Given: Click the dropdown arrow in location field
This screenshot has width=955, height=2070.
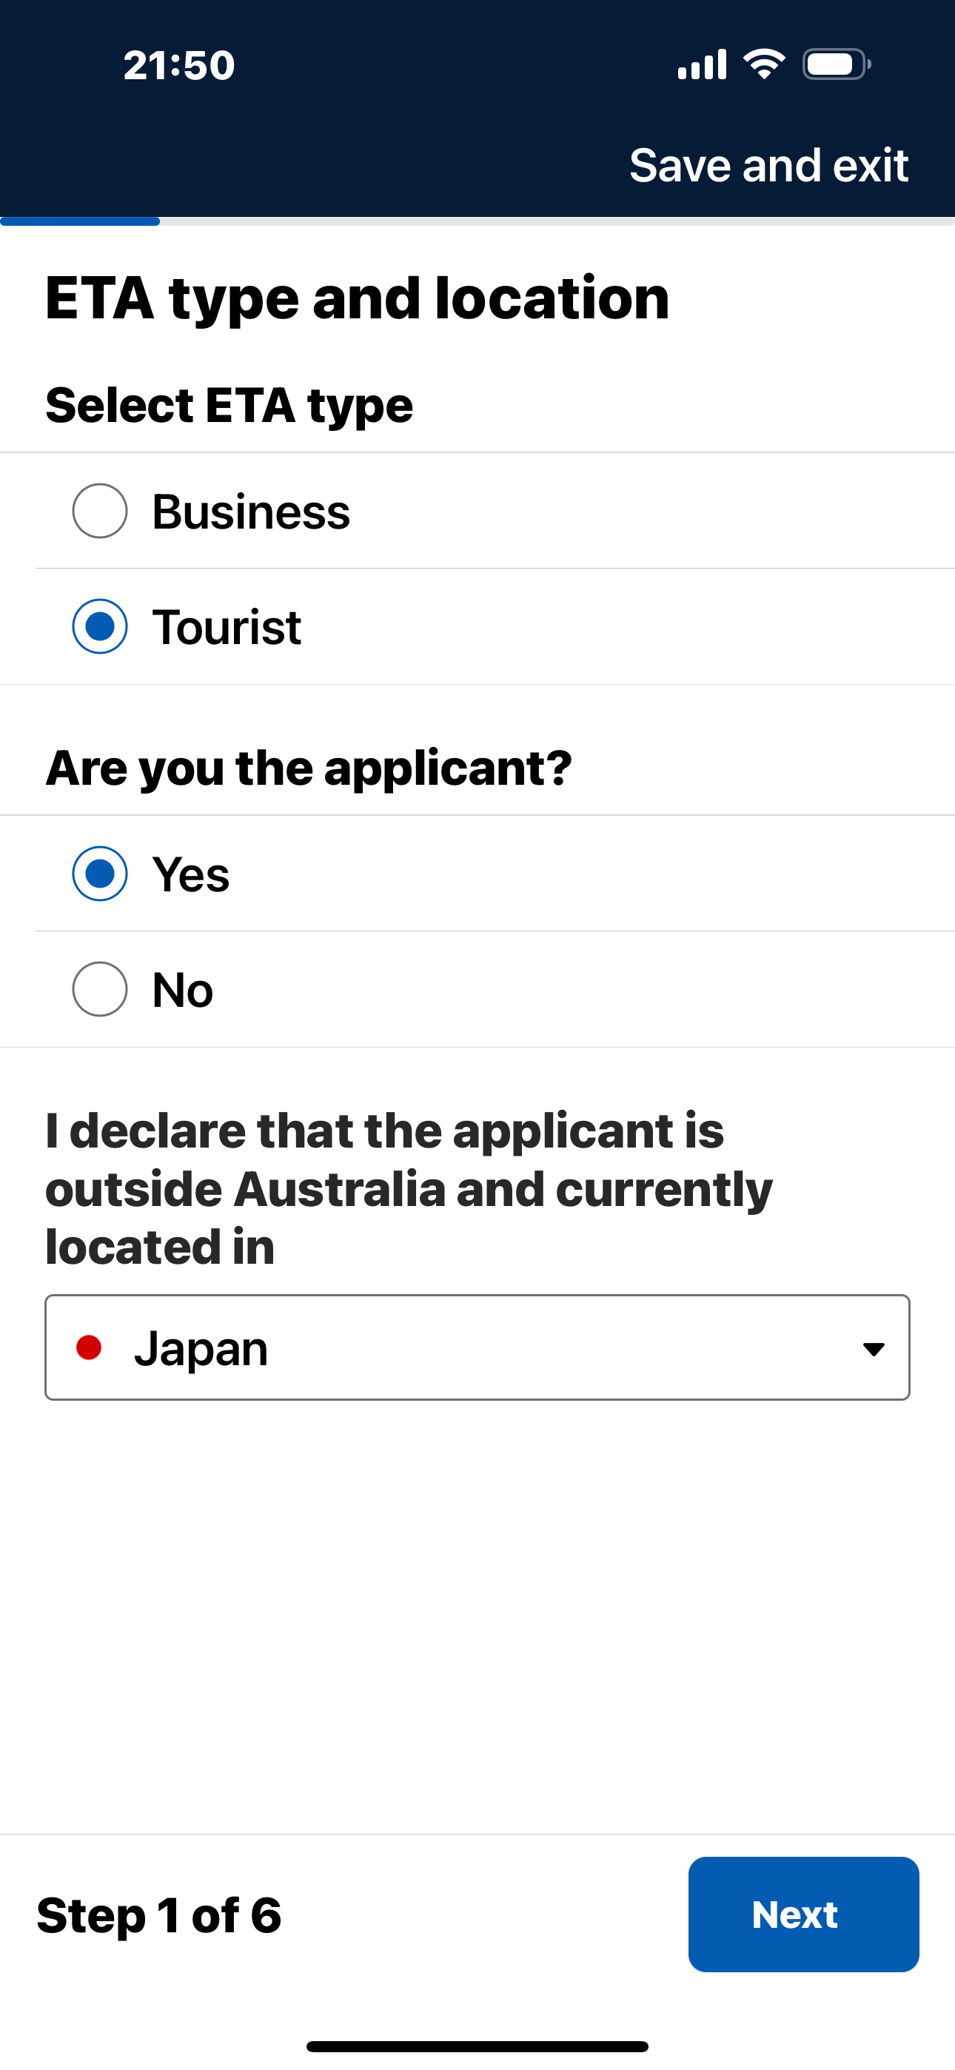Looking at the screenshot, I should click(x=873, y=1348).
